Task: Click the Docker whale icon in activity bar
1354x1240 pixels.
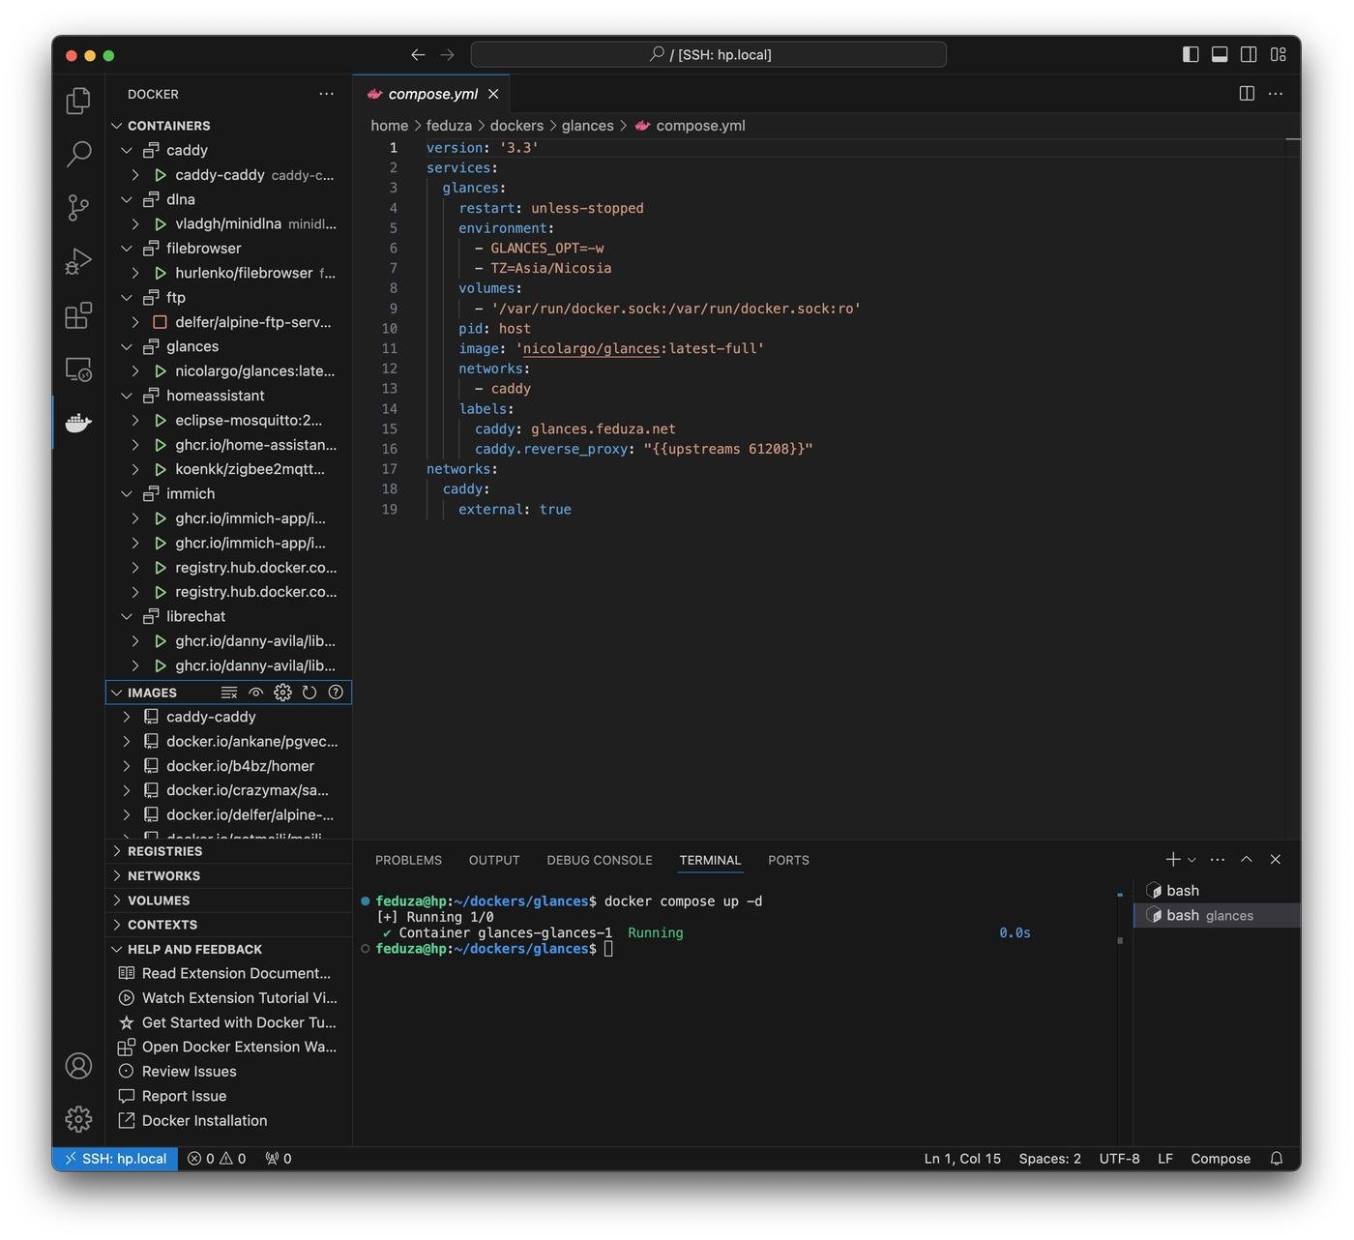Action: (x=78, y=423)
